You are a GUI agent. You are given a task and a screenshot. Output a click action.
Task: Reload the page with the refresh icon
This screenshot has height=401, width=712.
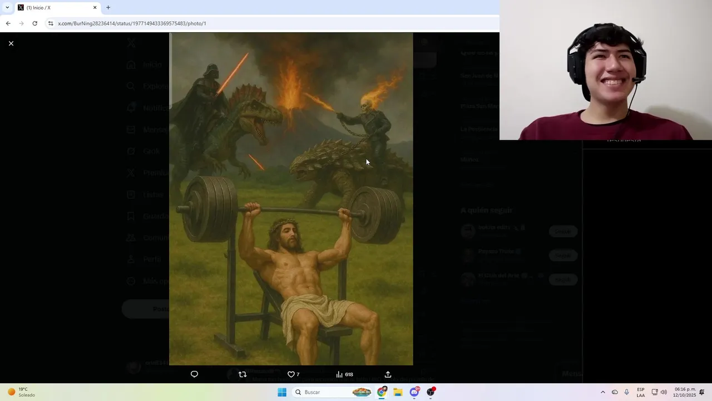pyautogui.click(x=34, y=23)
